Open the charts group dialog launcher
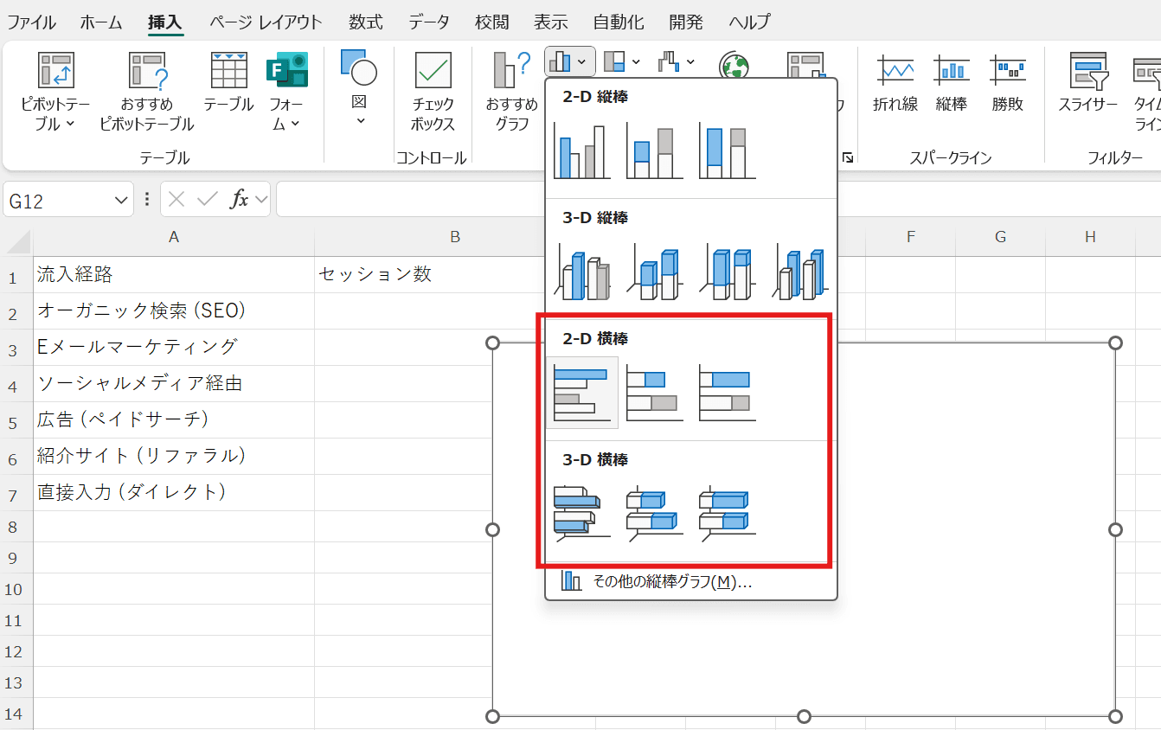1161x730 pixels. tap(849, 157)
